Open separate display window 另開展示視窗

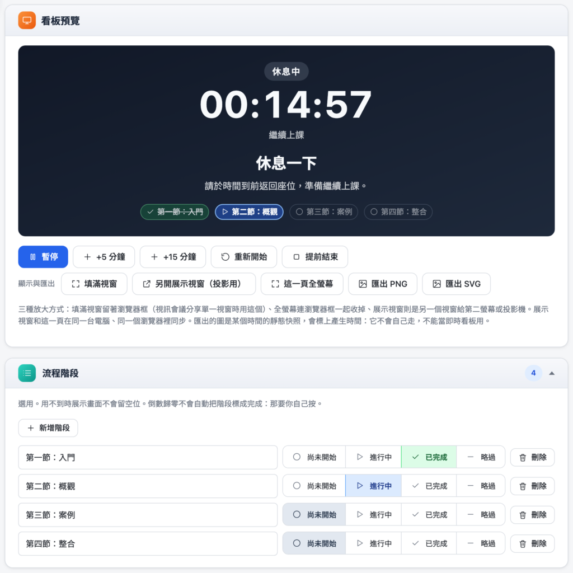click(194, 284)
